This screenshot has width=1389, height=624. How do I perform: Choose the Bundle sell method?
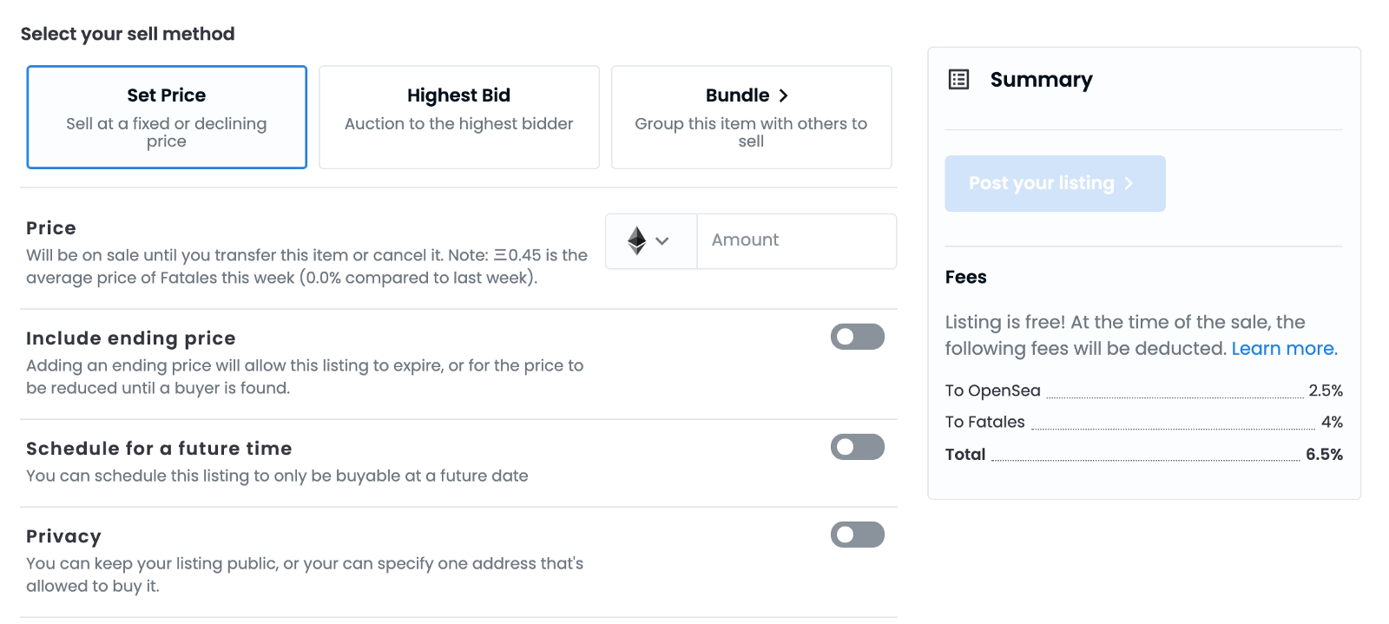click(x=751, y=117)
